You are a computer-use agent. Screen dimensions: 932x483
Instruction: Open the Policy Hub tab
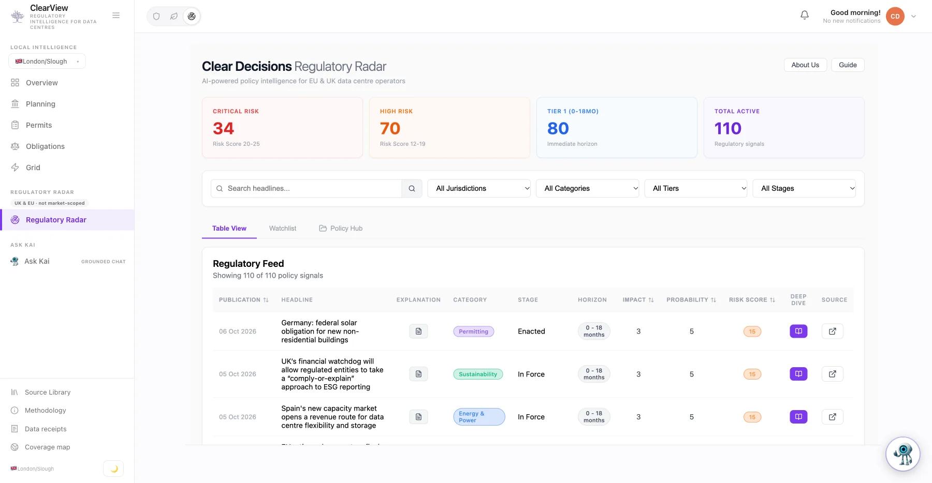(341, 228)
